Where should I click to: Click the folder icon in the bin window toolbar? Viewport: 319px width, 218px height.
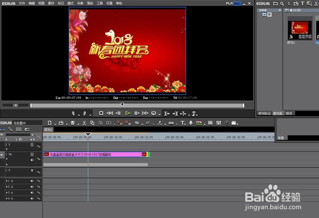coord(276,4)
